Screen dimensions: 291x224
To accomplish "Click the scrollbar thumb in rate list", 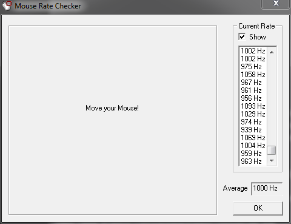I will tap(272, 151).
